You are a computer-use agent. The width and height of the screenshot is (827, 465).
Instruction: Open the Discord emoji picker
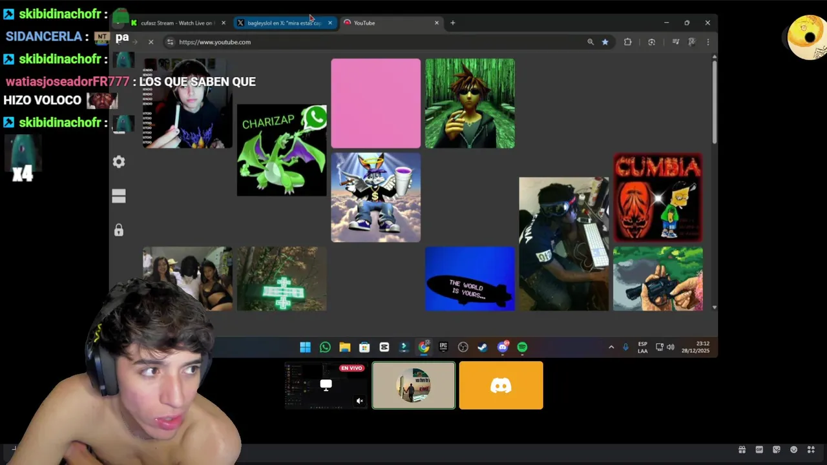click(x=794, y=449)
